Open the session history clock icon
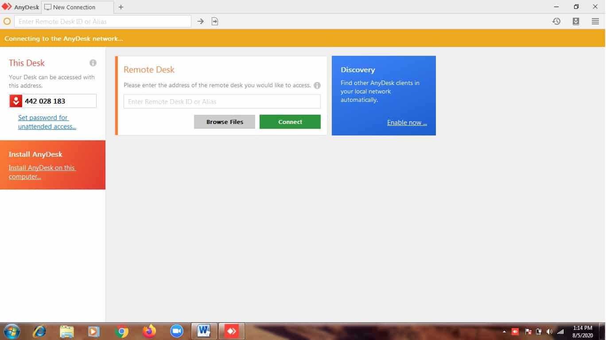This screenshot has width=606, height=340. click(556, 21)
